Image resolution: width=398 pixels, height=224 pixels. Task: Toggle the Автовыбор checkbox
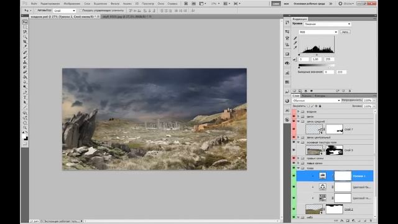[x=36, y=11]
